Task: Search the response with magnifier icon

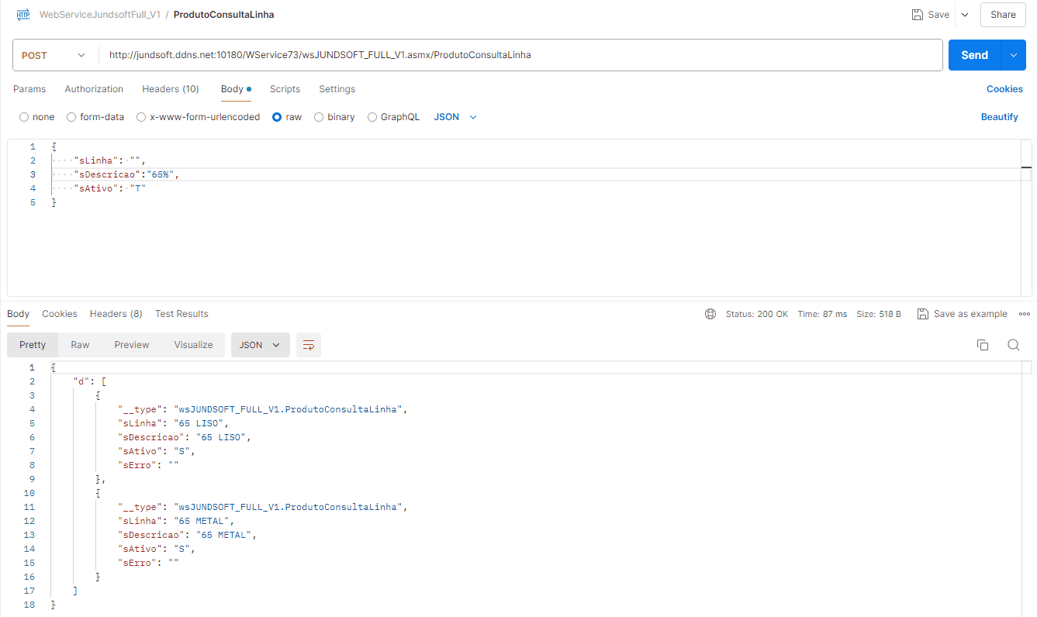Action: click(x=1013, y=345)
